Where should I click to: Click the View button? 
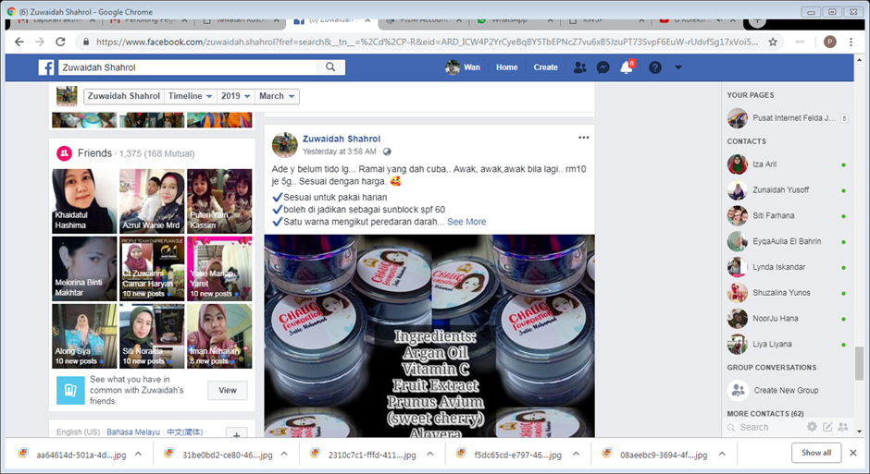228,391
